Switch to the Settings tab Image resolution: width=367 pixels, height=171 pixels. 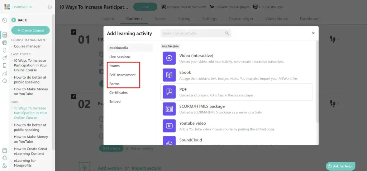[209, 19]
